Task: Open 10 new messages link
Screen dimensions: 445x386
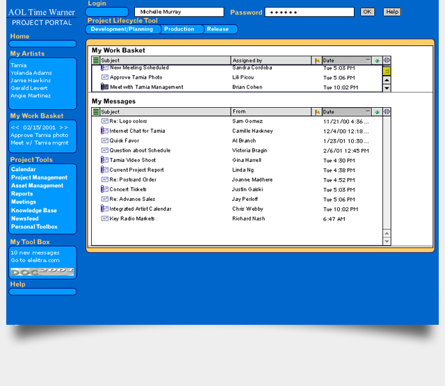Action: tap(35, 252)
